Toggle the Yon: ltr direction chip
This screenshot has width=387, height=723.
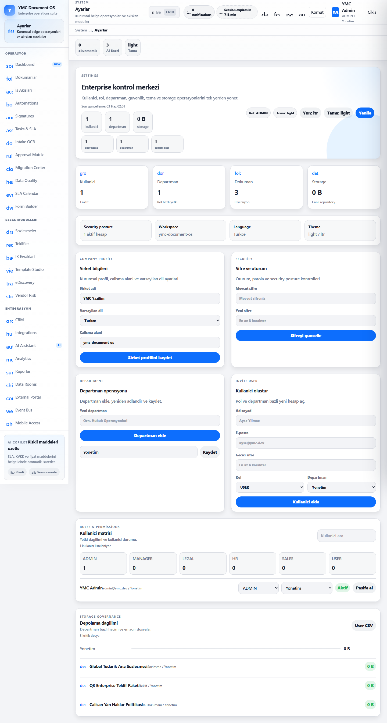click(x=310, y=113)
